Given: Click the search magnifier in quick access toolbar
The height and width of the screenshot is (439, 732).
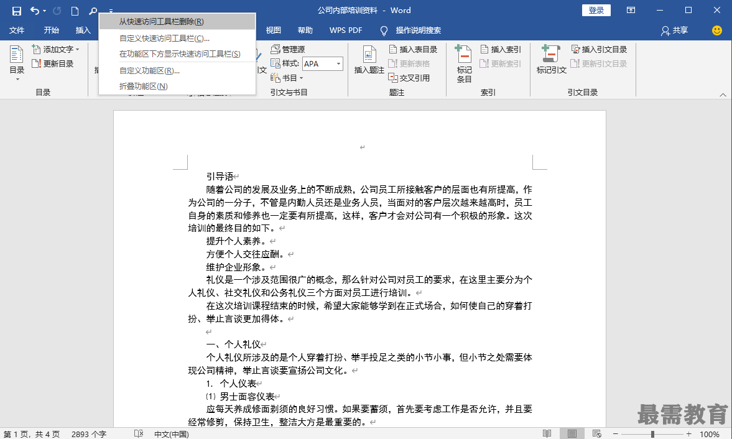Looking at the screenshot, I should [93, 11].
